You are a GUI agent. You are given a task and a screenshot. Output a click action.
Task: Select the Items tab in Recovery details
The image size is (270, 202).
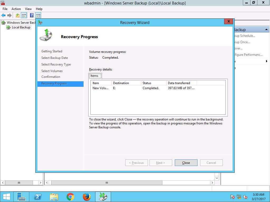(x=94, y=76)
